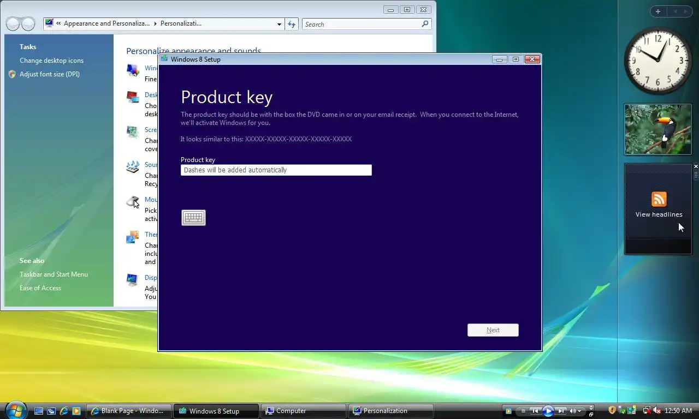Open the on-screen keyboard in Windows 8 Setup
The height and width of the screenshot is (419, 699).
193,218
